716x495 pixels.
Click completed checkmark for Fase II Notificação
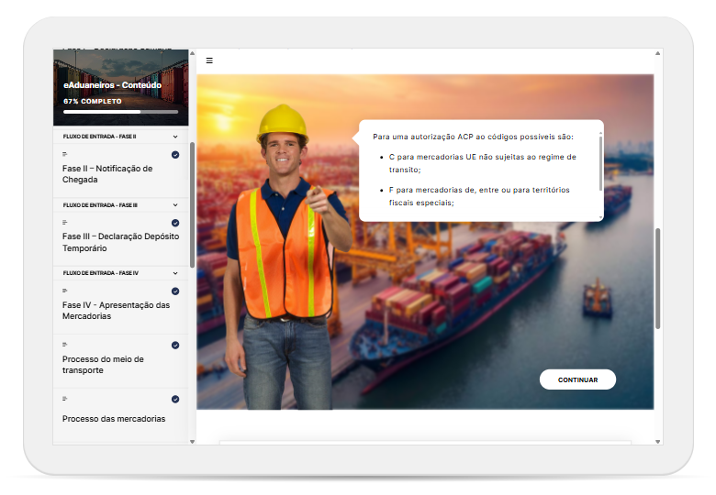tap(175, 155)
